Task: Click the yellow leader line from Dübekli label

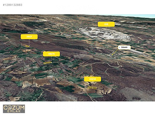Action: pyautogui.click(x=115, y=52)
